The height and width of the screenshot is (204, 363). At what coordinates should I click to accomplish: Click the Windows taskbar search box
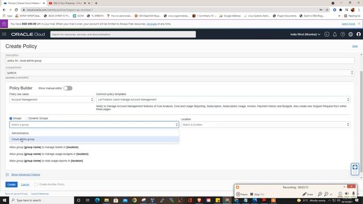[x=41, y=200]
